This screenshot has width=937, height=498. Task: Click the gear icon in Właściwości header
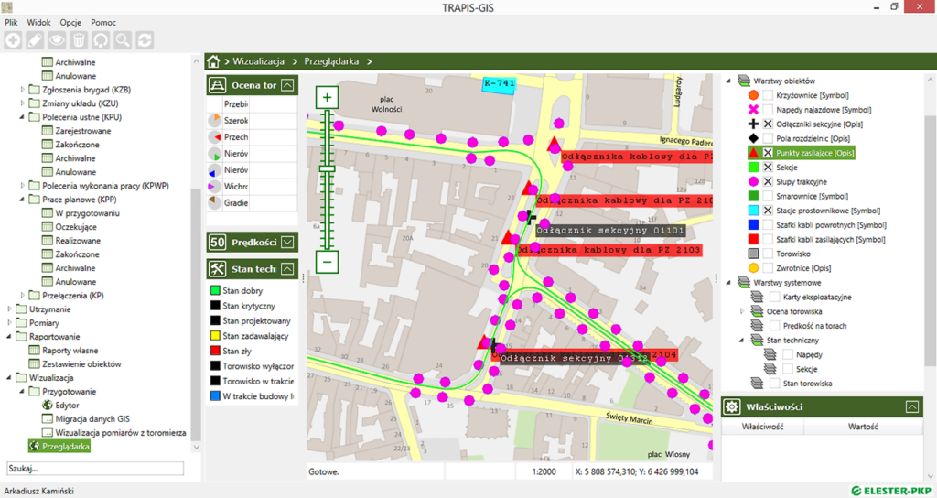[x=733, y=406]
